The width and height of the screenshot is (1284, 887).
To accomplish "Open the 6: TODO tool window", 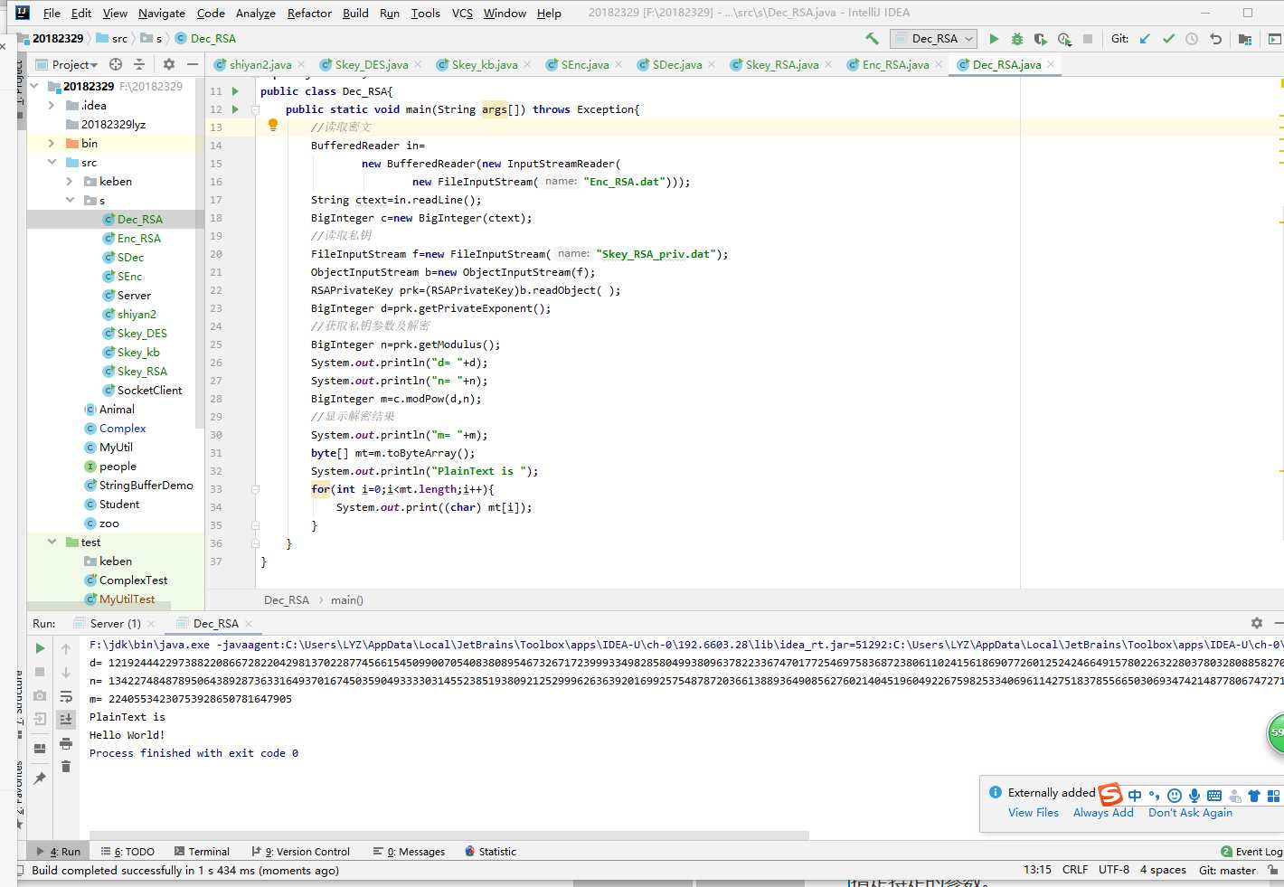I will (x=127, y=852).
